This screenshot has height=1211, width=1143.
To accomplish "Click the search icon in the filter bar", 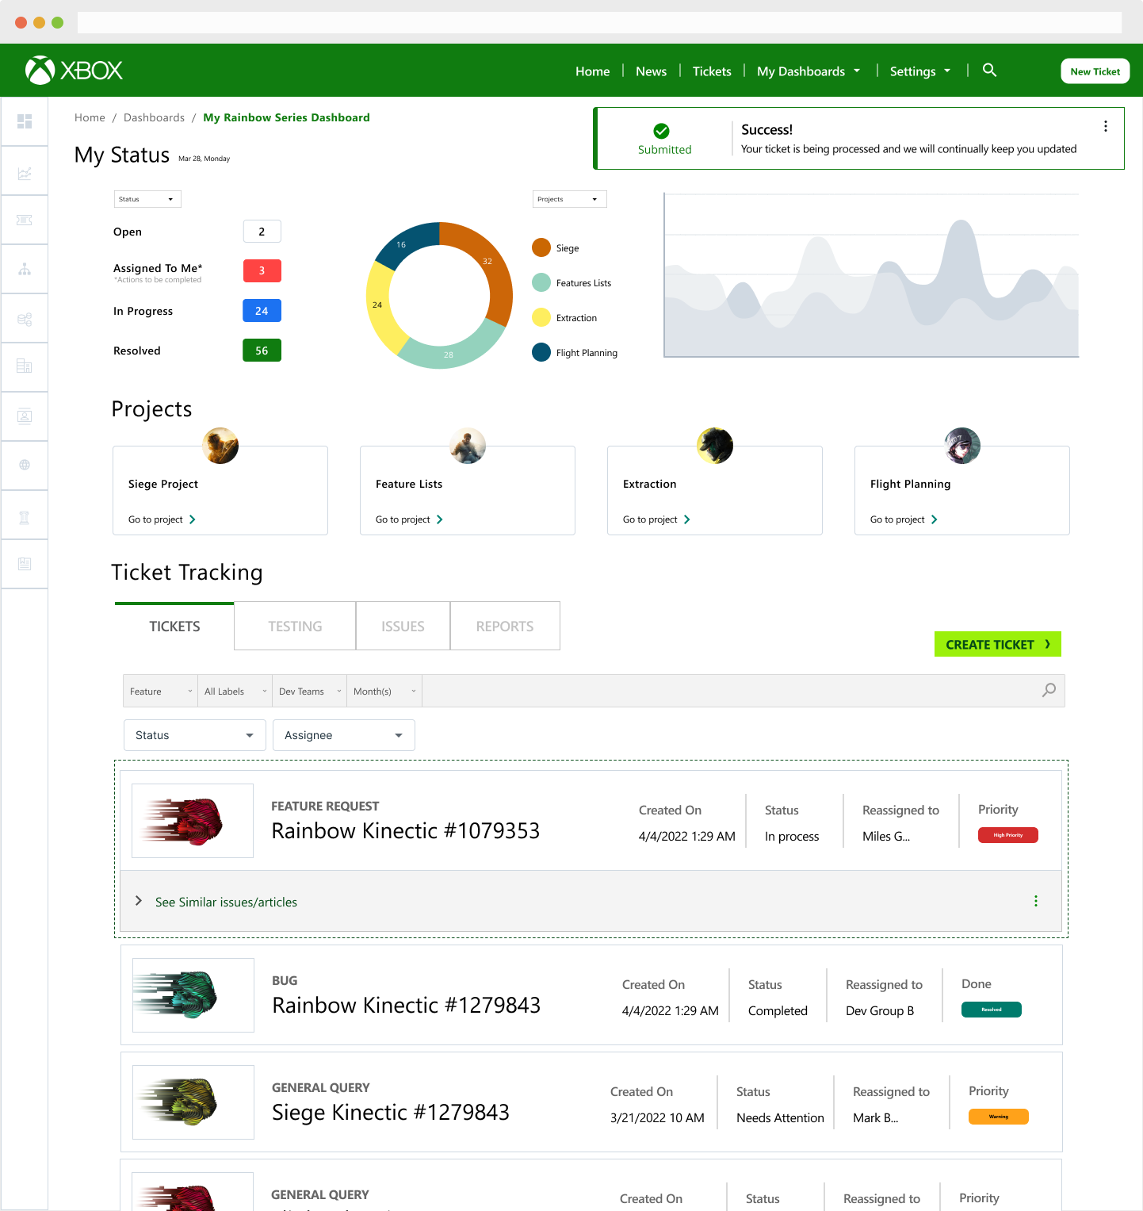I will click(1049, 690).
